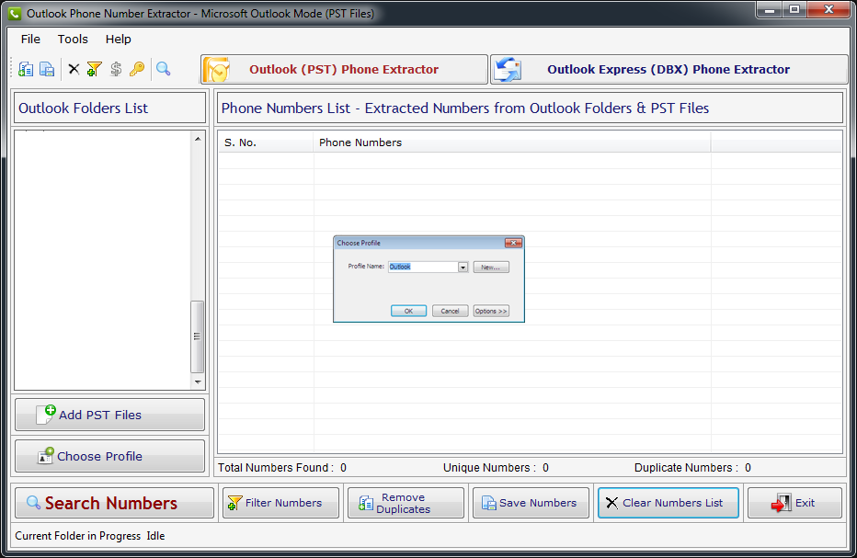
Task: Click the 'Outlook Folders List' heading
Action: [x=83, y=108]
